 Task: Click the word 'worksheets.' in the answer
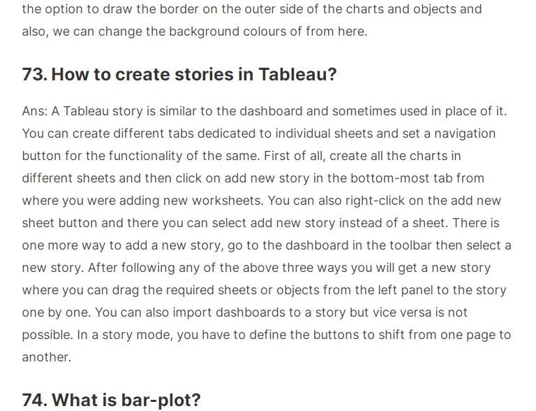[x=228, y=201]
